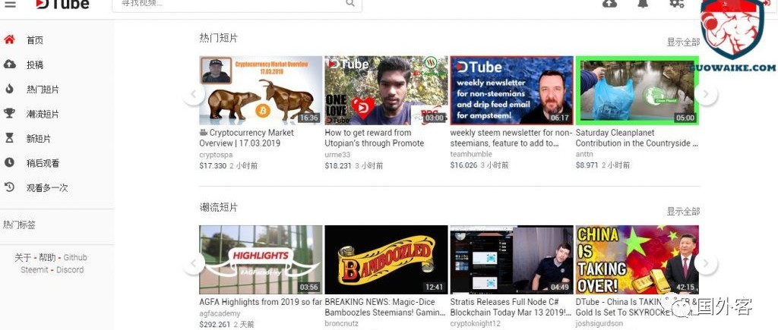The width and height of the screenshot is (778, 330).
Task: Click the cloud upload icon beside 投稿
Action: point(9,64)
